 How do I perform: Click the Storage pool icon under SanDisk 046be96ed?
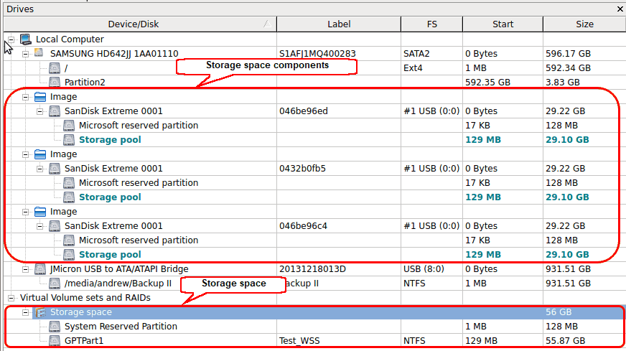69,140
